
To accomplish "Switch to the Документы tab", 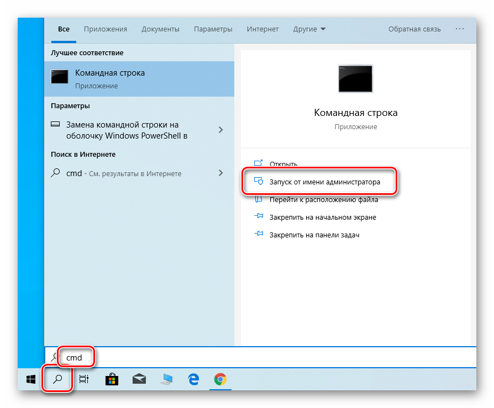I will tap(160, 29).
